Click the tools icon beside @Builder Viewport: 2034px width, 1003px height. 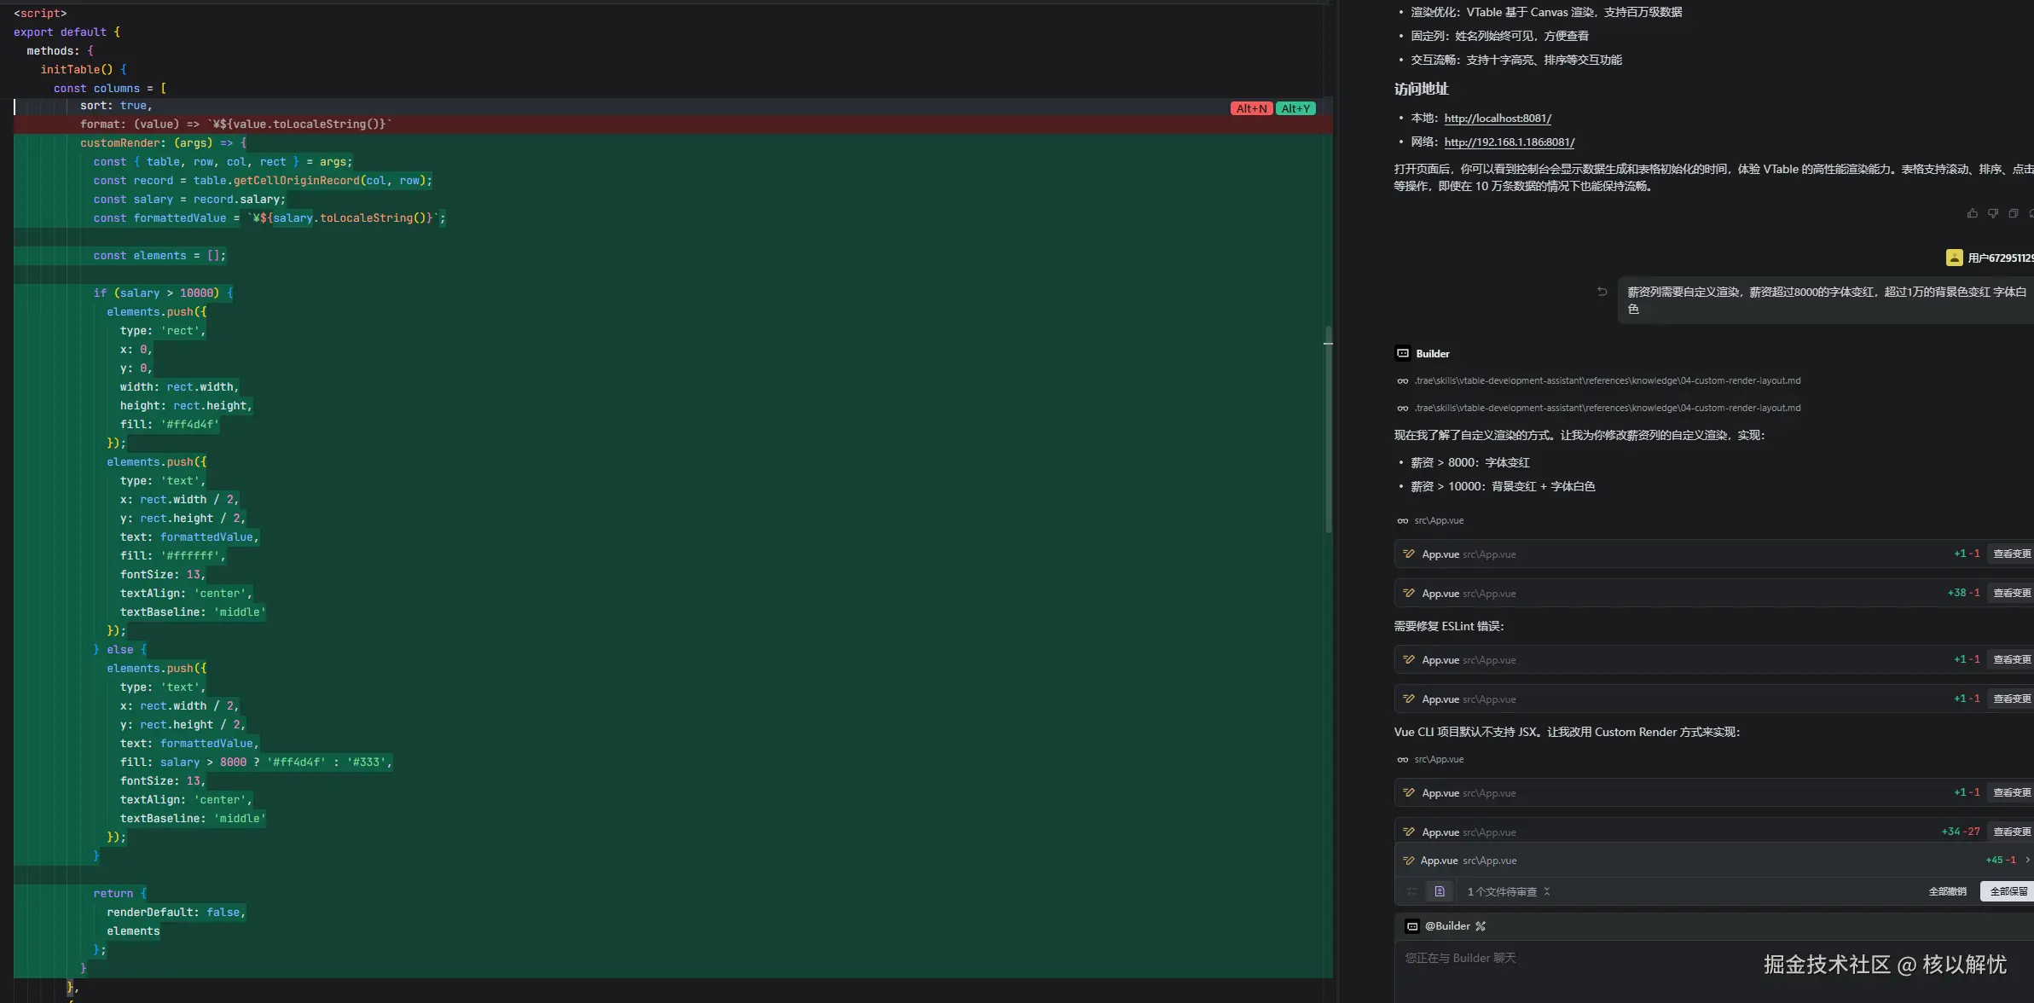click(x=1481, y=926)
